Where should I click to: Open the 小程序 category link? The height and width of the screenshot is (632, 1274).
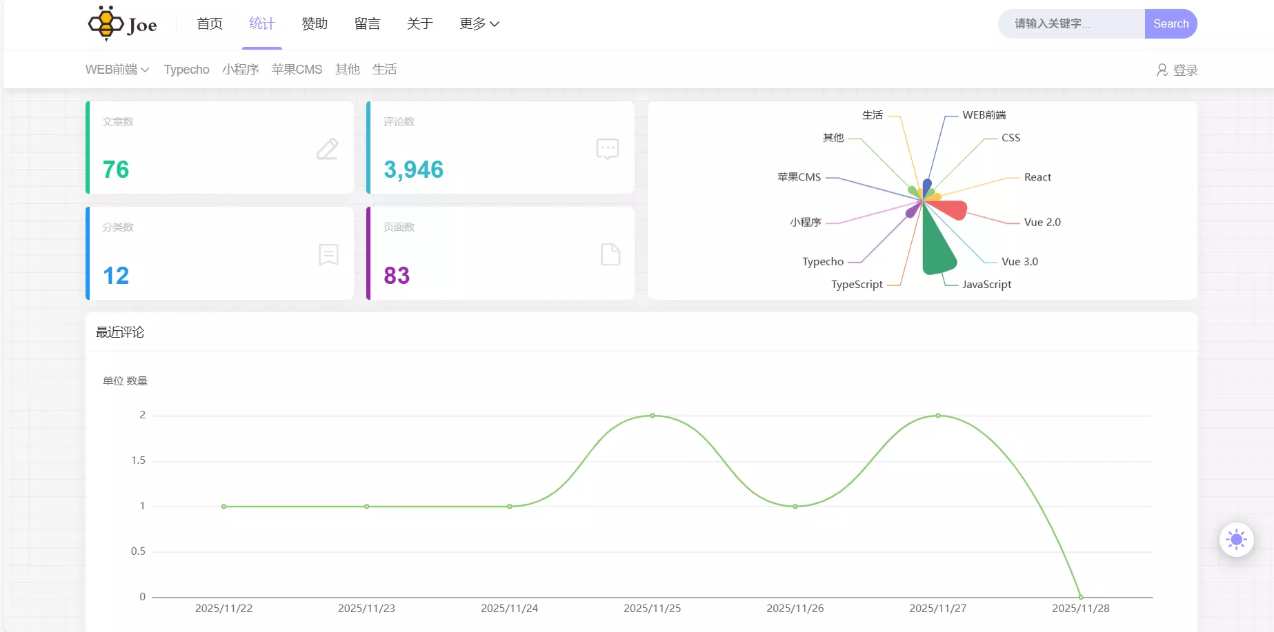pos(240,70)
